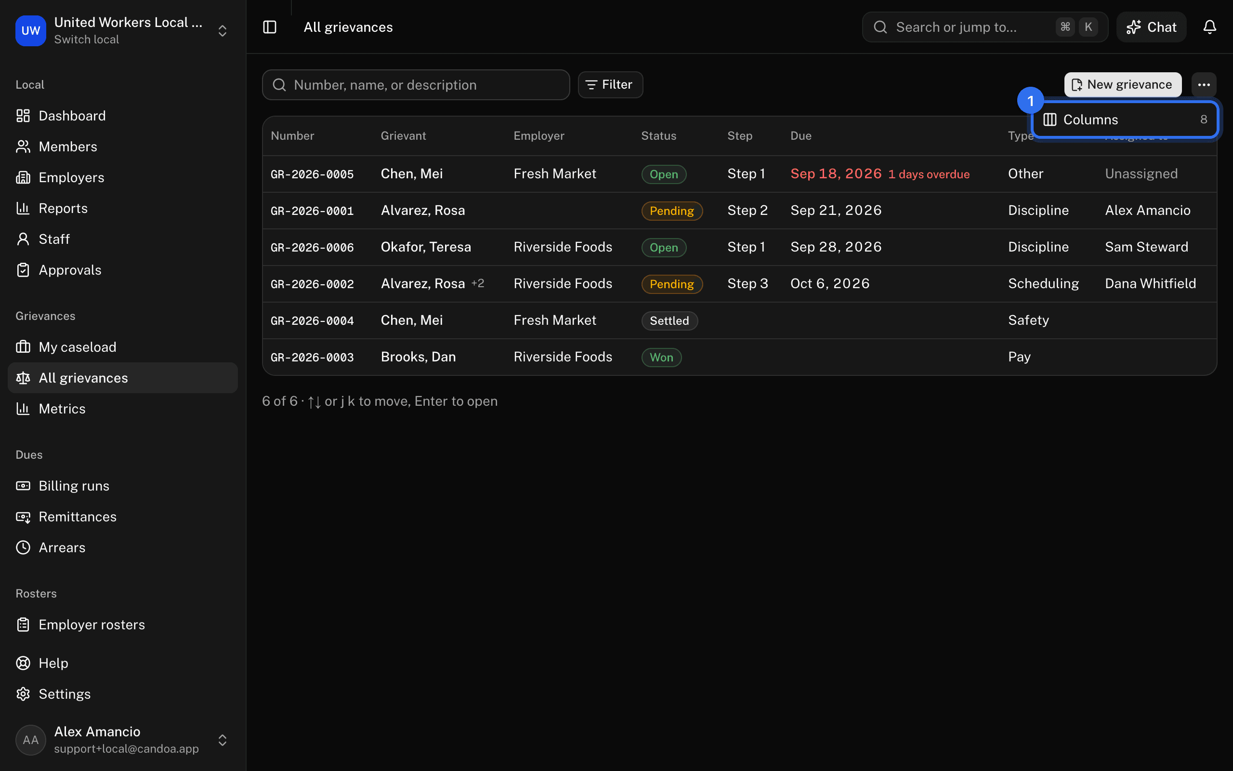Viewport: 1233px width, 771px height.
Task: Sort by the Grievant column header
Action: [403, 135]
